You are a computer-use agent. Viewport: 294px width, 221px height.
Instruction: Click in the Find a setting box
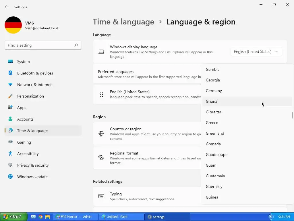tap(43, 45)
